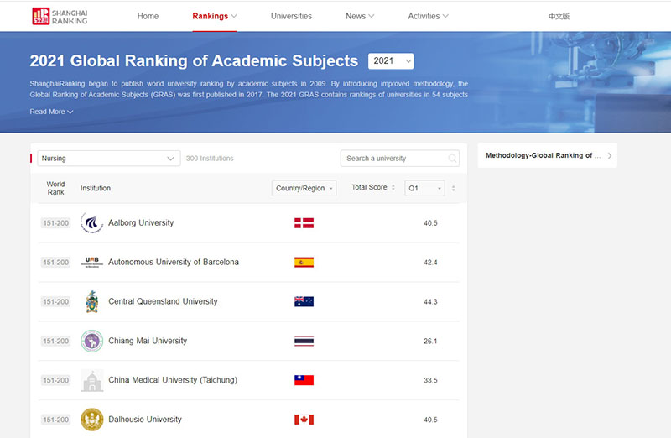Click the Thailand flag in Chiang Mai row
This screenshot has height=438, width=671.
(304, 341)
